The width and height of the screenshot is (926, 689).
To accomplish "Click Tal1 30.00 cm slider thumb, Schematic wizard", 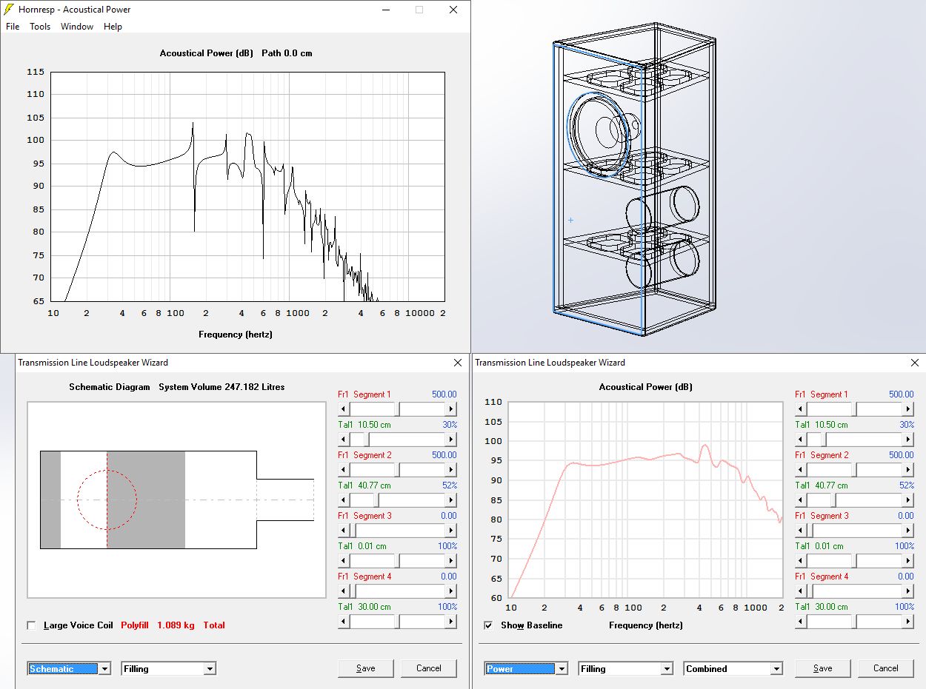I will click(398, 622).
